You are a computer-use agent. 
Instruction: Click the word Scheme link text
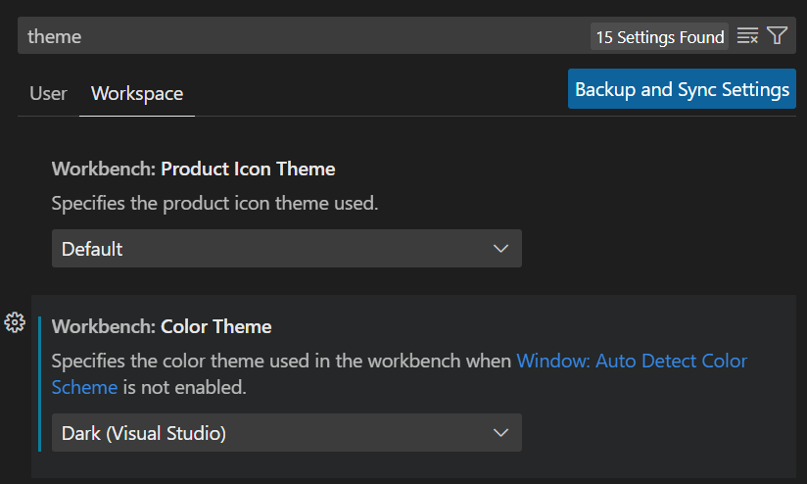(x=84, y=387)
